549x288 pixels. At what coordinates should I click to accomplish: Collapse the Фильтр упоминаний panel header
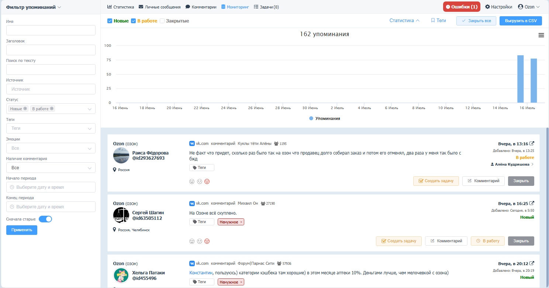(34, 7)
